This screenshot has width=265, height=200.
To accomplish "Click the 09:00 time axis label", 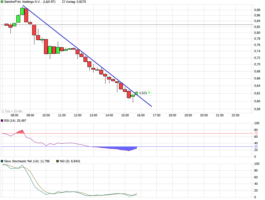I will (x=30, y=115).
